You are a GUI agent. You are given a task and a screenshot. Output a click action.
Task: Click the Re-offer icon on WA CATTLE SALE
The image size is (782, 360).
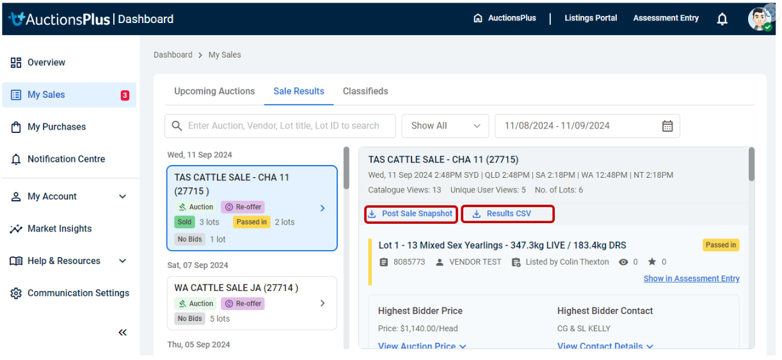[228, 304]
